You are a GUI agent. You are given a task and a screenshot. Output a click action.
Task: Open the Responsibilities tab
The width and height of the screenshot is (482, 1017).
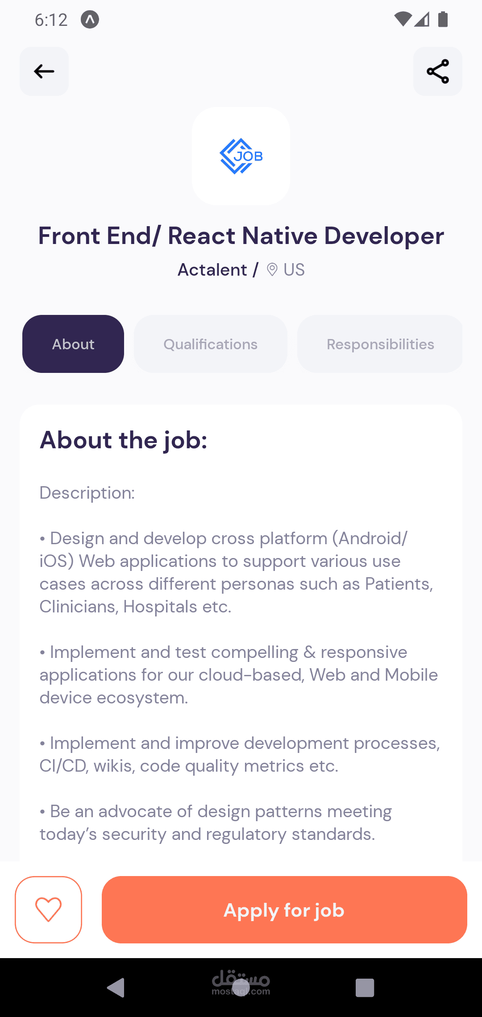click(x=380, y=343)
